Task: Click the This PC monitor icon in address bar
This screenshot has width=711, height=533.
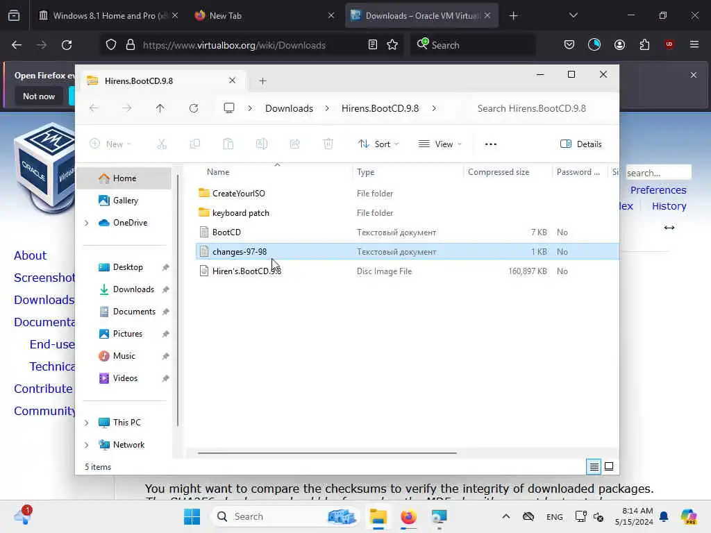Action: 229,108
